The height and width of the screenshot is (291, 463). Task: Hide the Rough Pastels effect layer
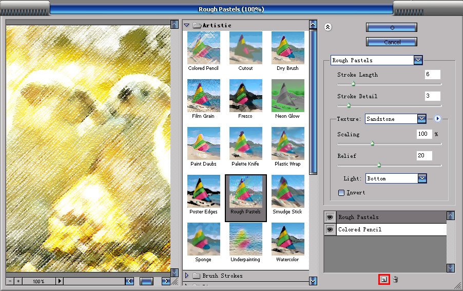(330, 217)
